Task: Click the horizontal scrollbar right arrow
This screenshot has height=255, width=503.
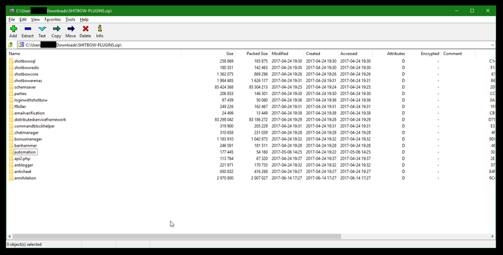Action: [x=492, y=236]
